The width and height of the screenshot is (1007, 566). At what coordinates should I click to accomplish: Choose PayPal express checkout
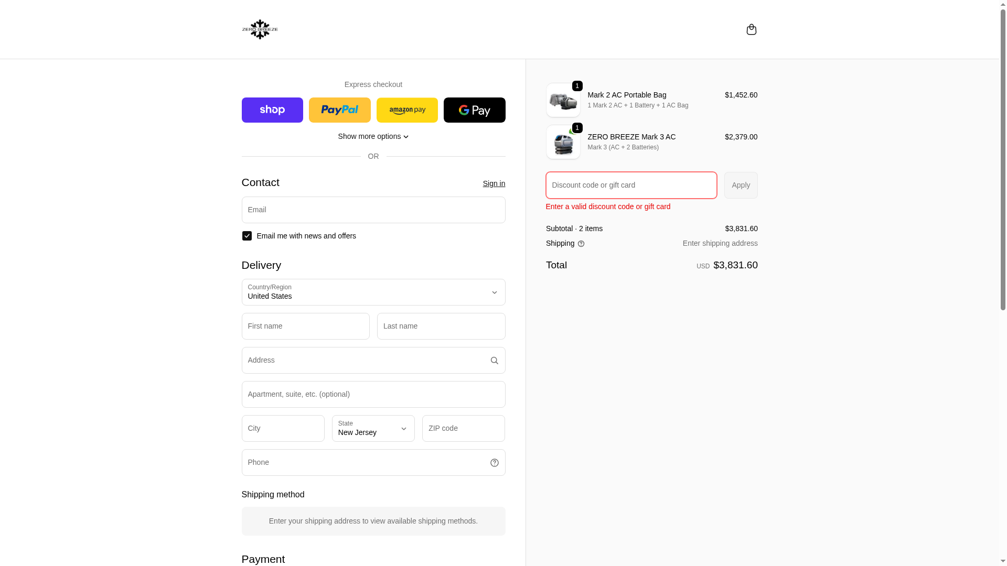(x=339, y=110)
